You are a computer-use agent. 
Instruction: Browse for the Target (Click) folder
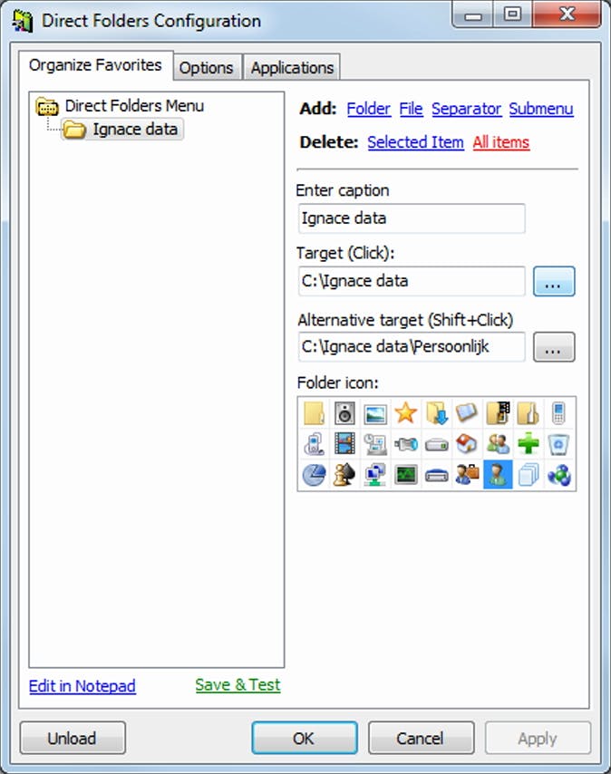[x=554, y=281]
